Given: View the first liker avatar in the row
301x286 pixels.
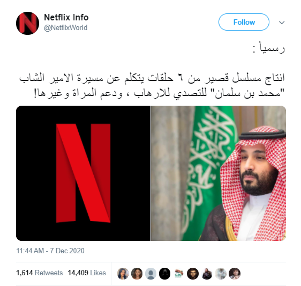Looking at the screenshot, I should pyautogui.click(x=123, y=273).
